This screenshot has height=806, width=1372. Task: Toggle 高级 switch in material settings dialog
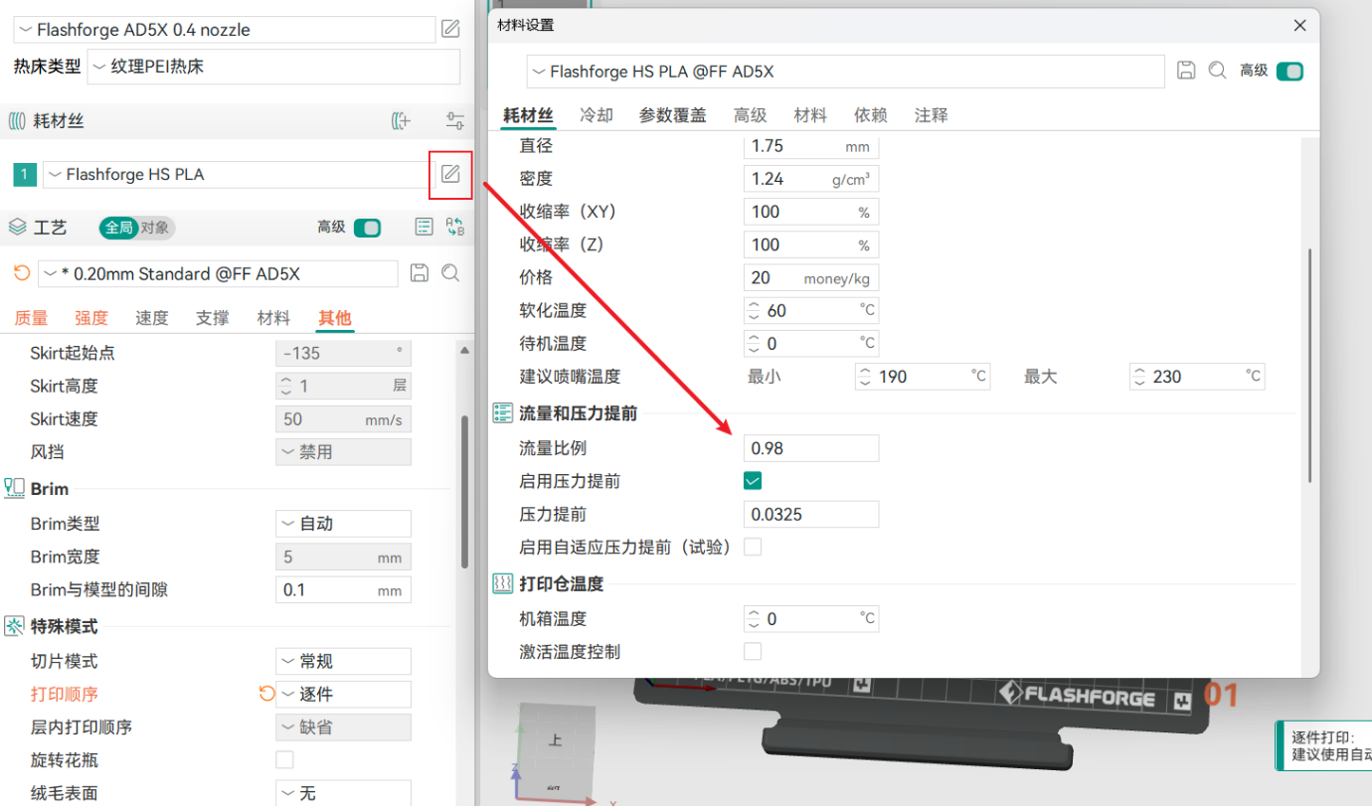(1289, 71)
